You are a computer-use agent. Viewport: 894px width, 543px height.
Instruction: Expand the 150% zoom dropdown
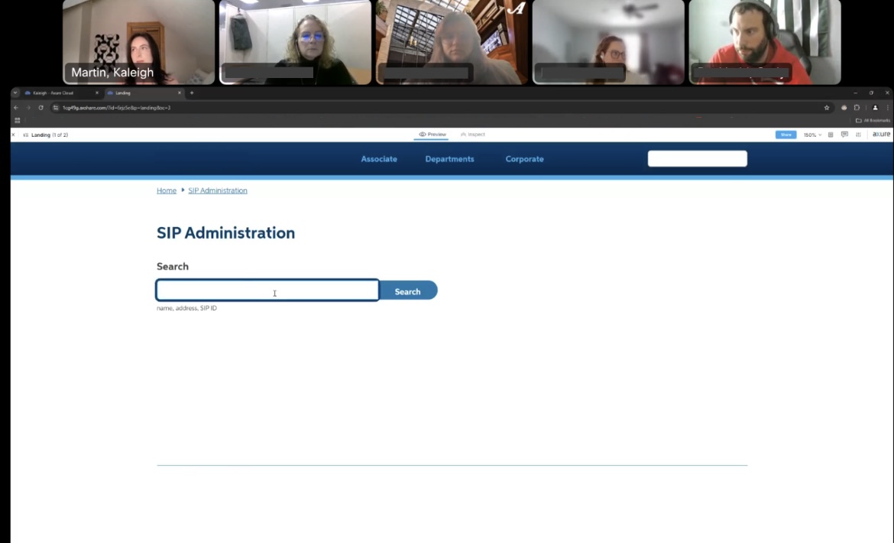coord(811,135)
